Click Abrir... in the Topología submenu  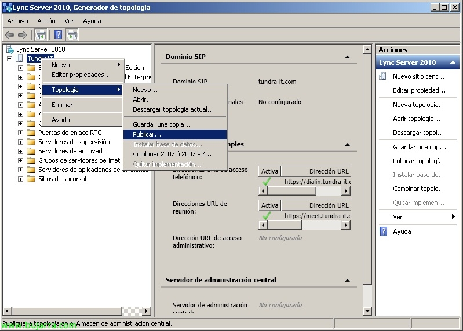pos(175,100)
